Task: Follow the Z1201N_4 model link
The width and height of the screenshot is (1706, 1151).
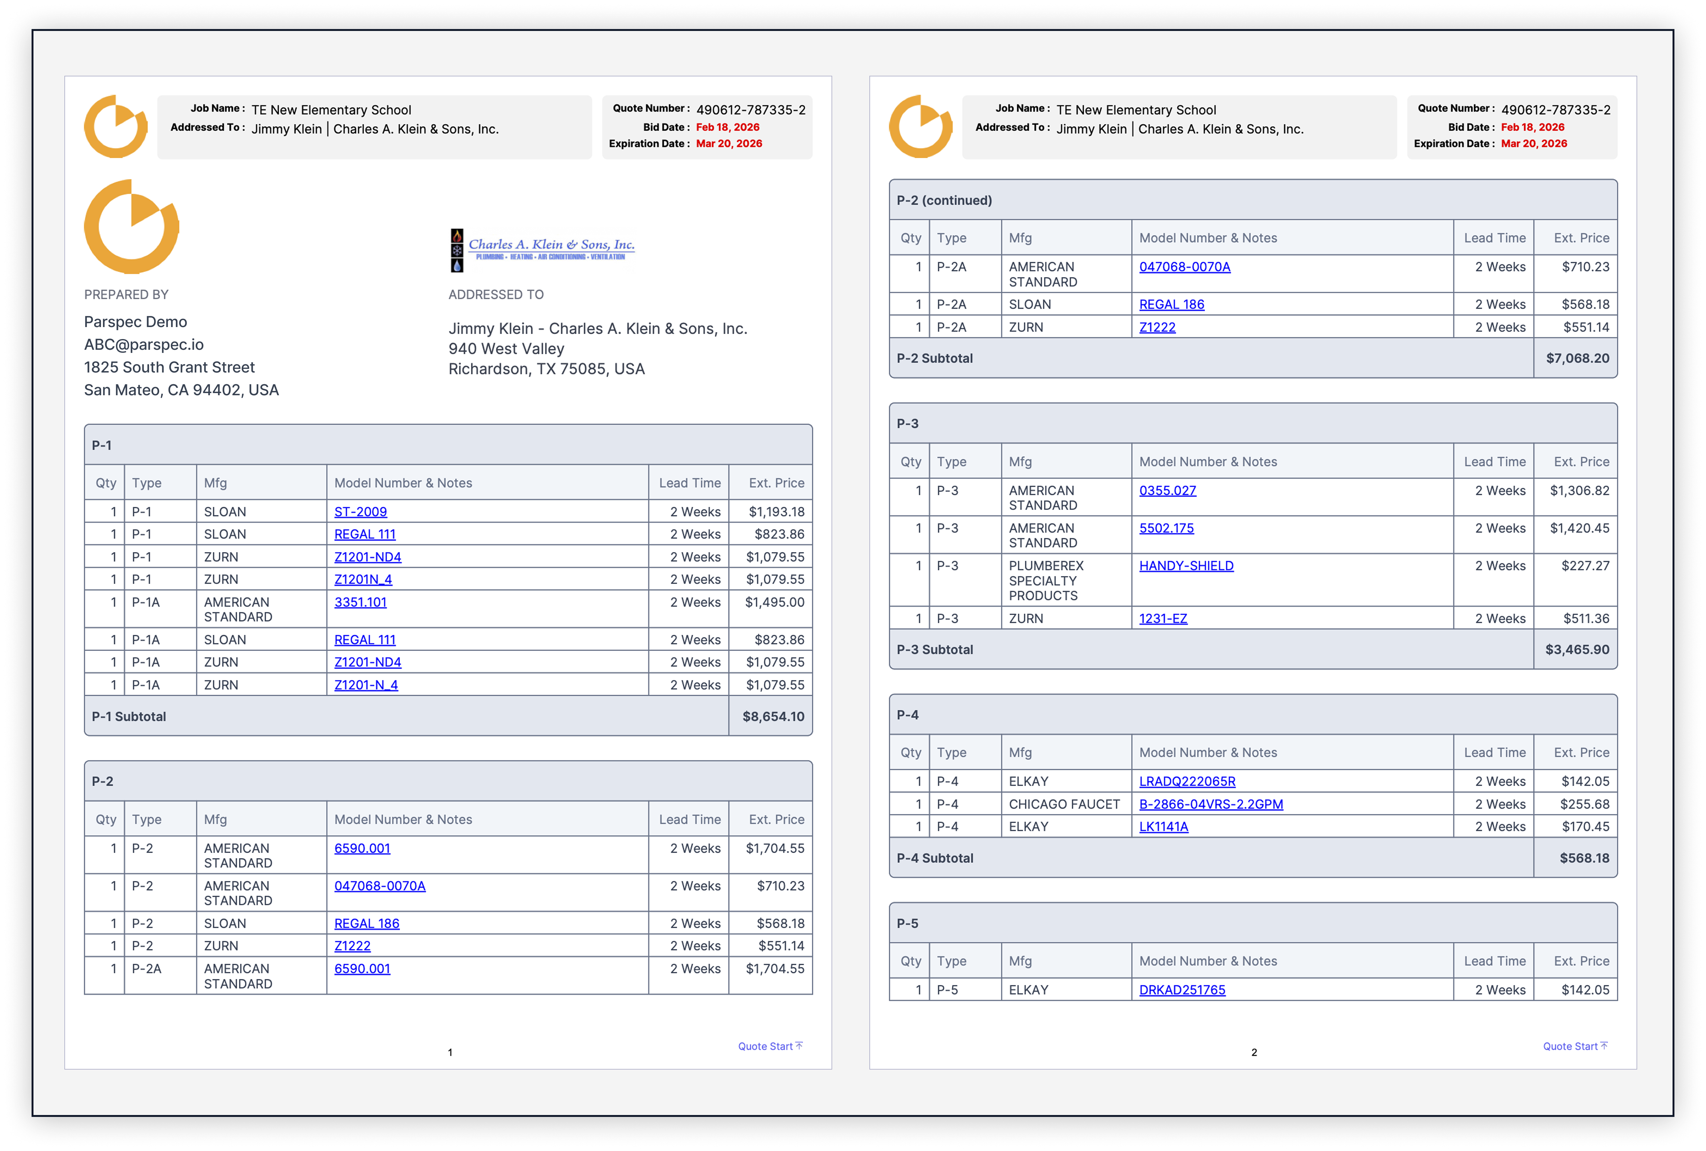Action: coord(363,580)
